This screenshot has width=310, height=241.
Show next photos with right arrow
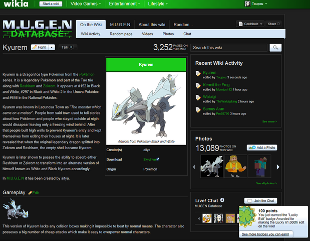point(278,167)
